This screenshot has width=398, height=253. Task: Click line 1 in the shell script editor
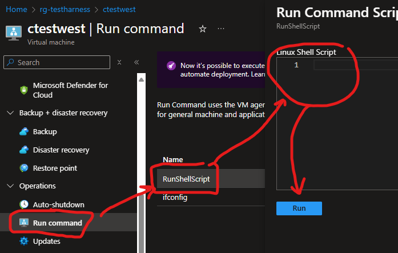355,65
